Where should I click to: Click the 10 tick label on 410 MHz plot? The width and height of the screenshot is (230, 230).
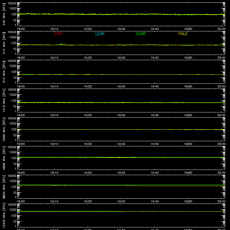(x=15, y=49)
